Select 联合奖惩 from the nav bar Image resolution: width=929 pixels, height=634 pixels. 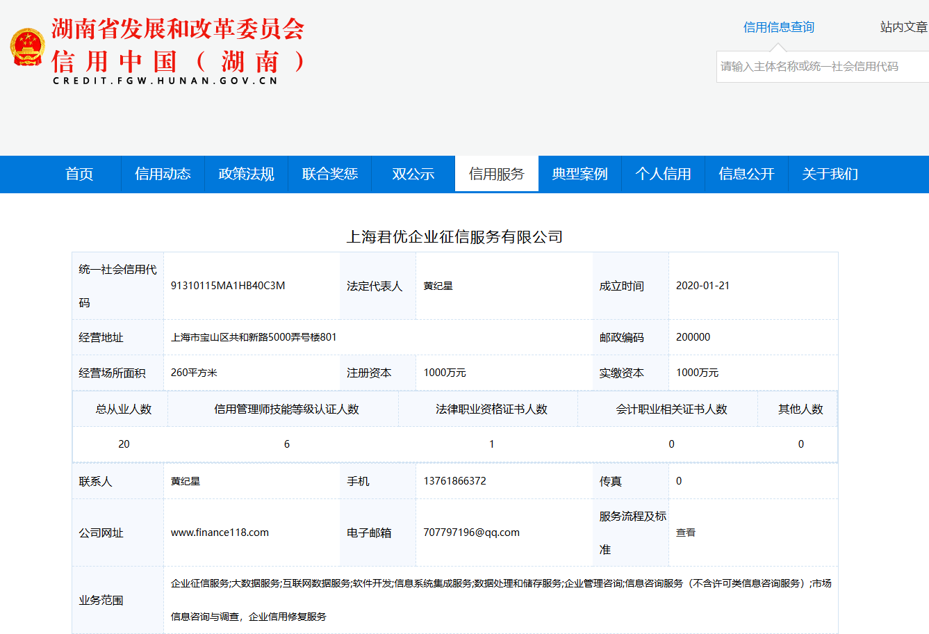point(329,174)
